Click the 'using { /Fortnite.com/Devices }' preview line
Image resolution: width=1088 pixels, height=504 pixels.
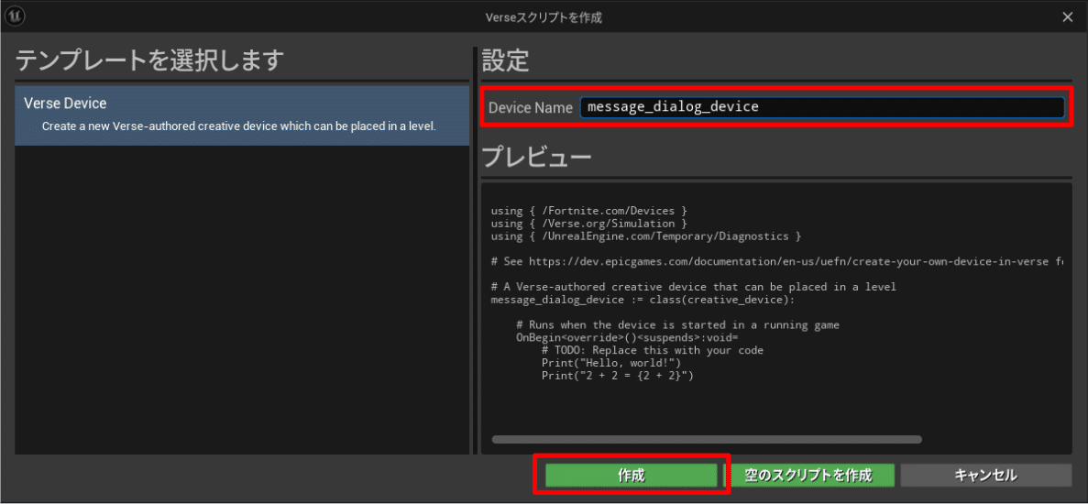[x=589, y=210]
